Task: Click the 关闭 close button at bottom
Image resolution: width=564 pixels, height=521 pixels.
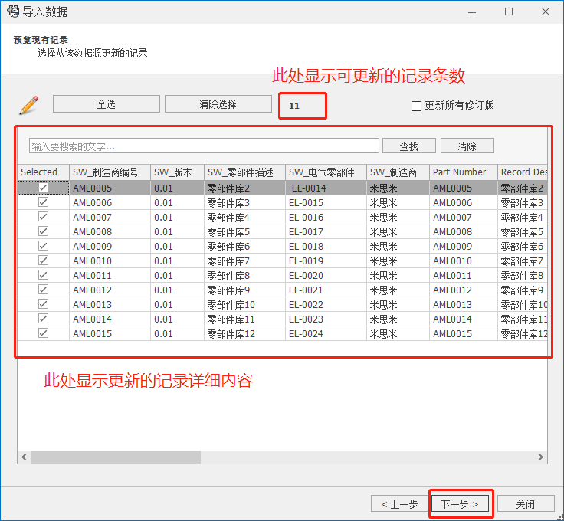Action: [525, 504]
